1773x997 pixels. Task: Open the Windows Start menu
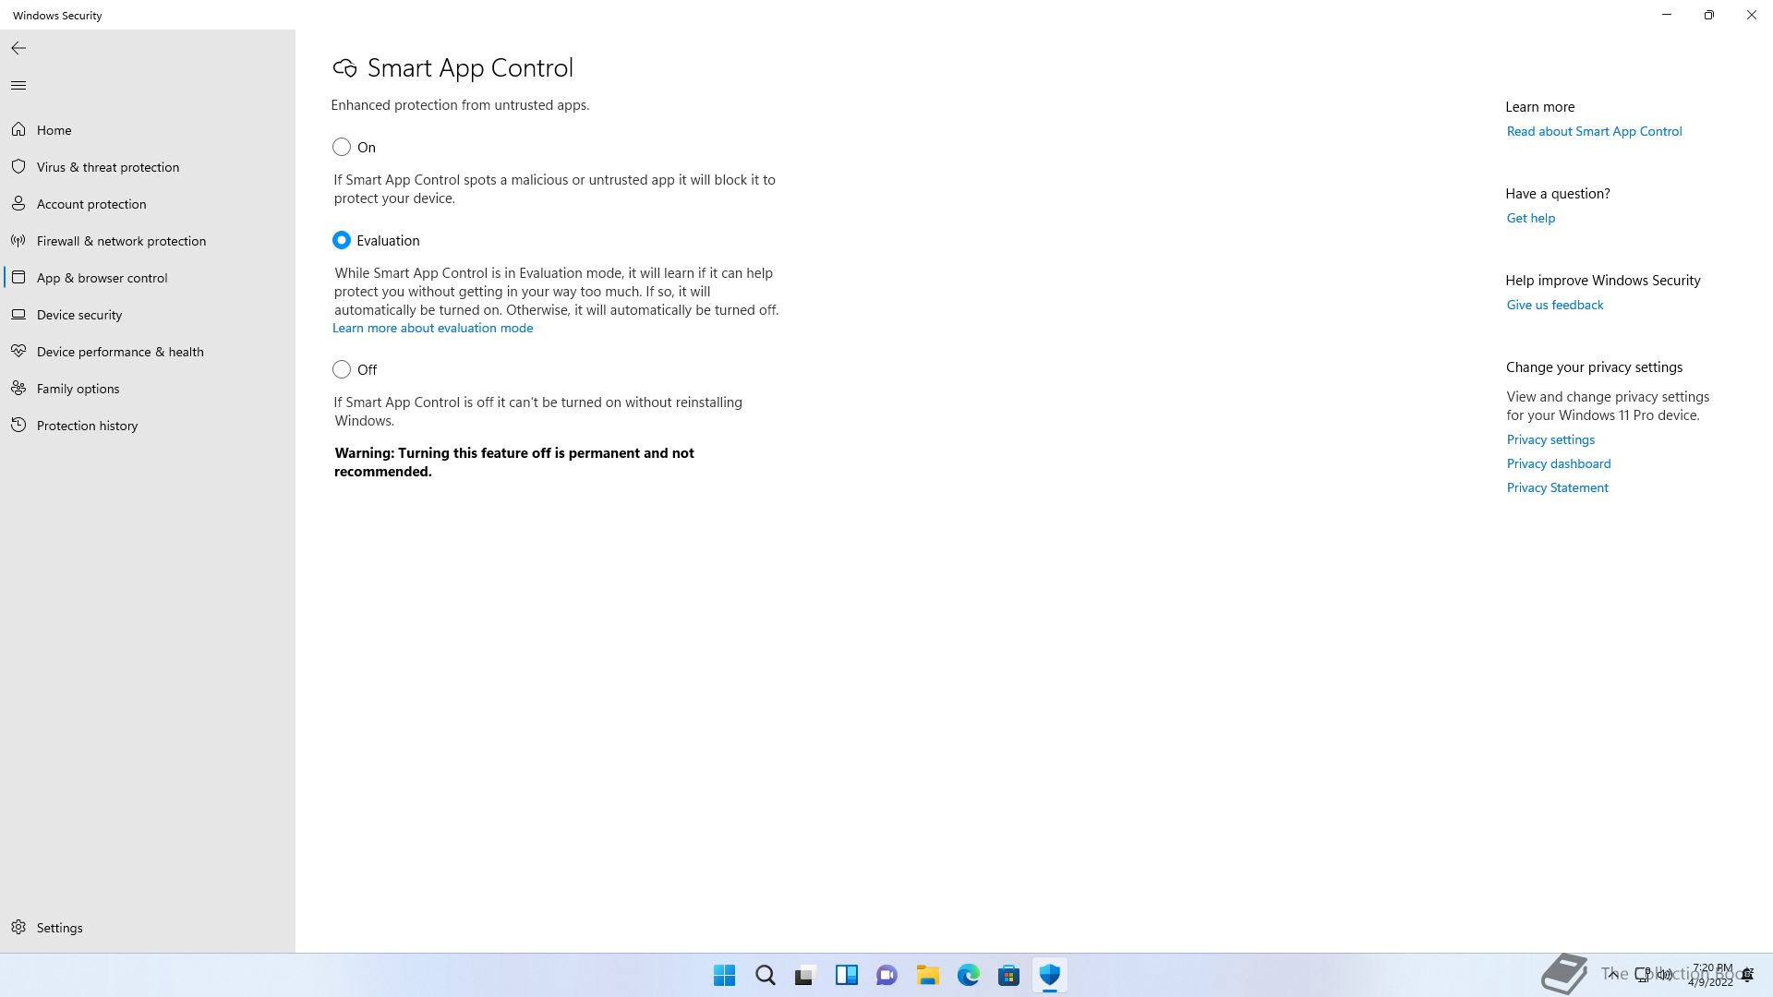(725, 975)
